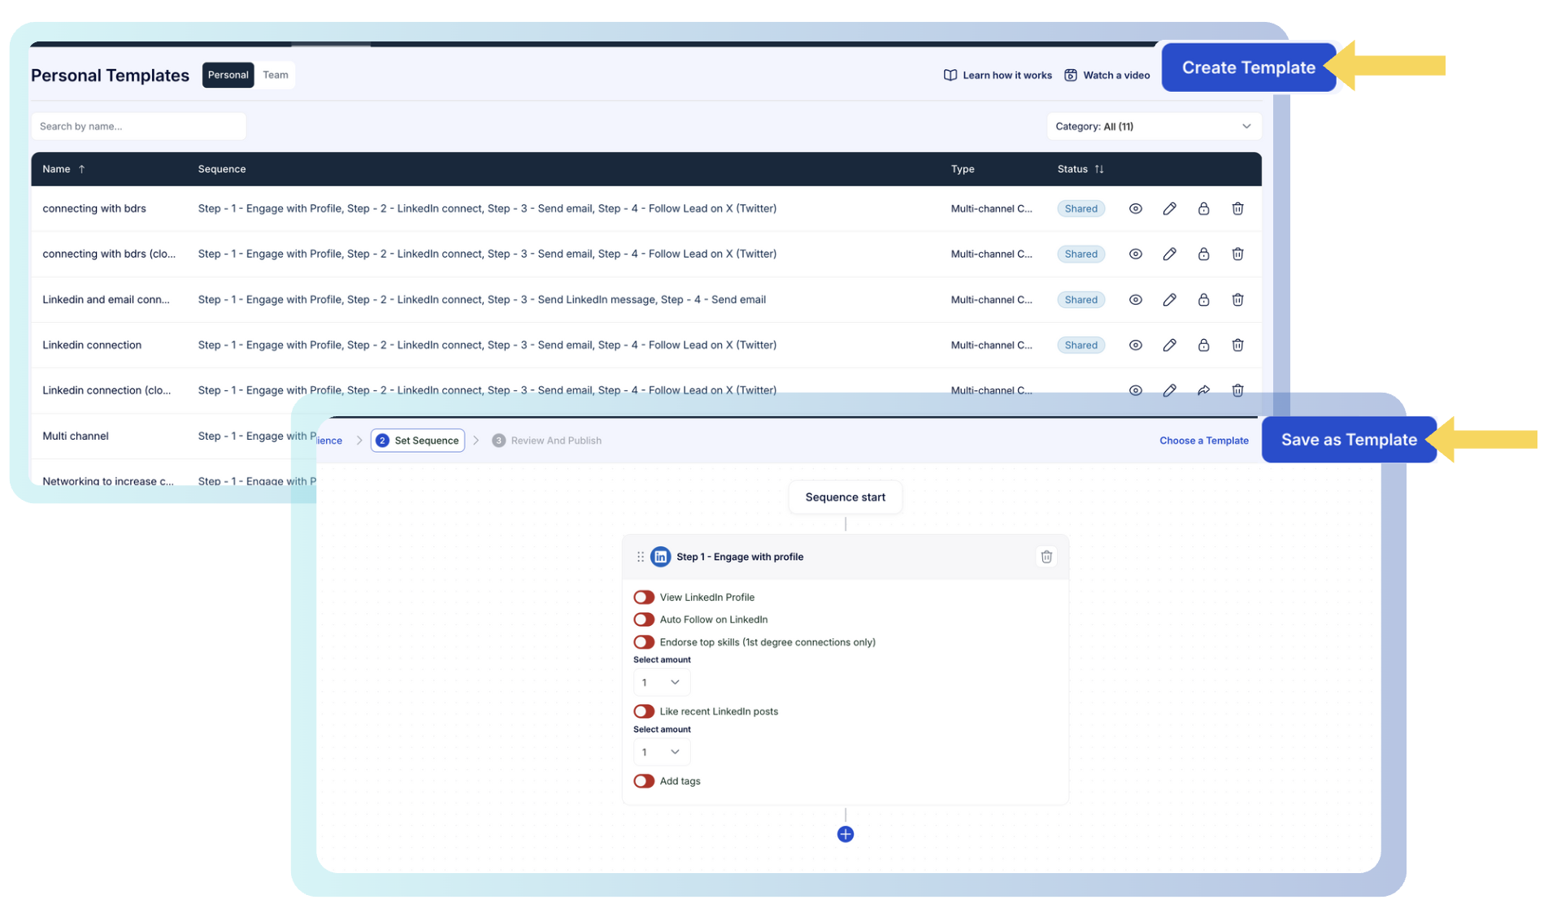Viewport: 1548px width, 917px height.
Task: Open Watch a video link
Action: (1107, 76)
